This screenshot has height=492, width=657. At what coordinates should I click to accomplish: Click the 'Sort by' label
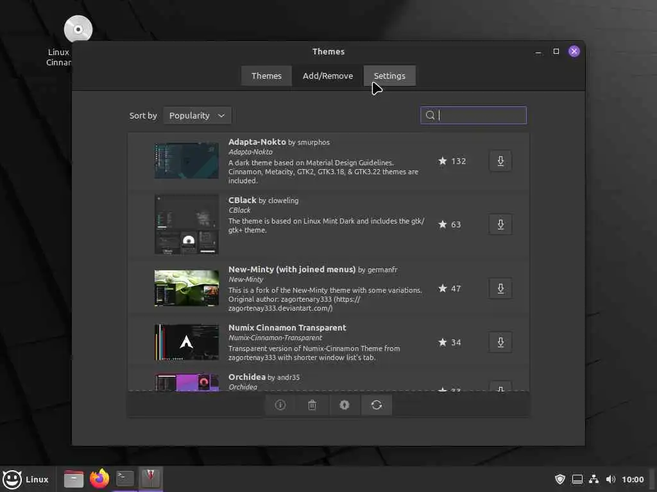(x=143, y=115)
